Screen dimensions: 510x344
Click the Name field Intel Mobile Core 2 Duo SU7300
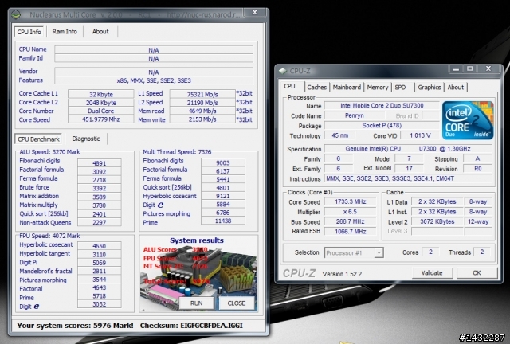[x=382, y=105]
